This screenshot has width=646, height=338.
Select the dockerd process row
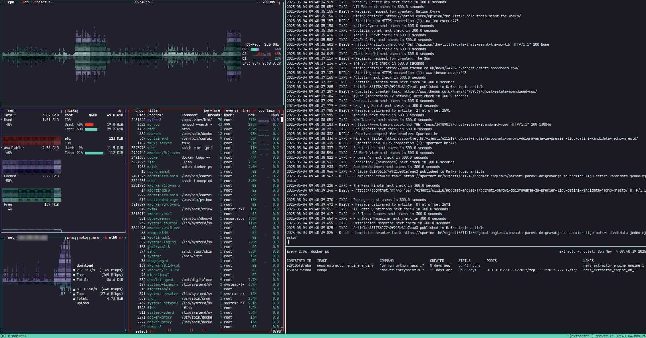click(205, 134)
